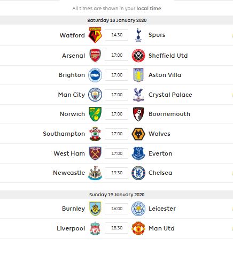This screenshot has height=262, width=233.
Task: Click the Newcastle crest
Action: coord(95,173)
